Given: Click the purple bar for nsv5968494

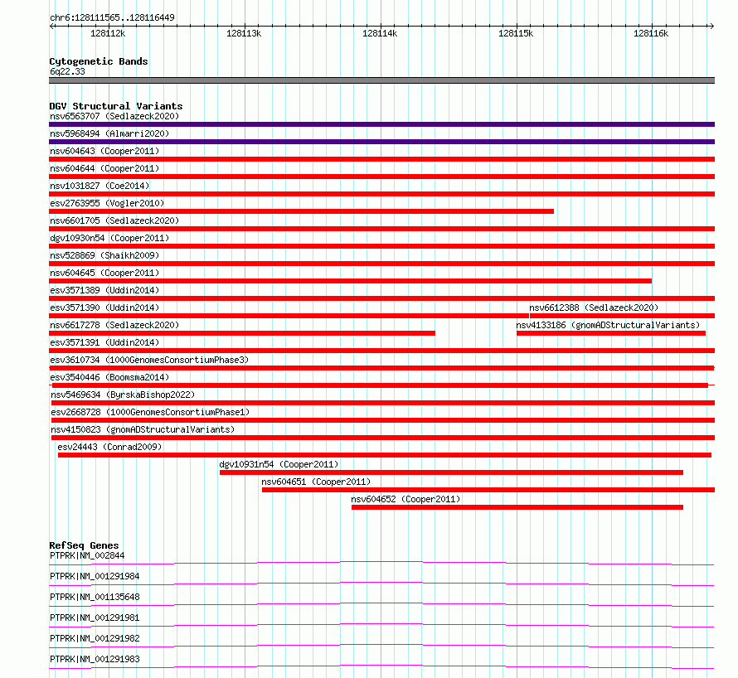Looking at the screenshot, I should coord(381,142).
